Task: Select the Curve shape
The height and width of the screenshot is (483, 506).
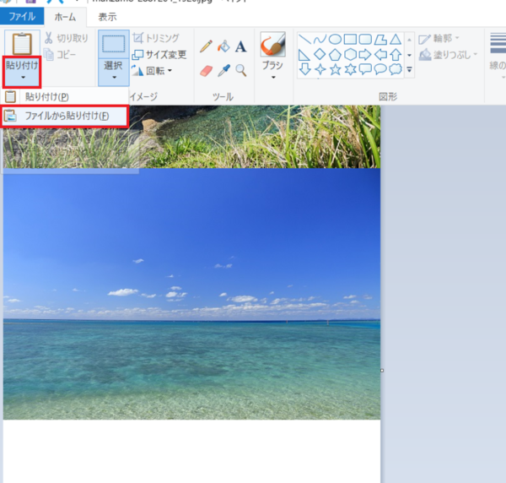Action: tap(320, 40)
